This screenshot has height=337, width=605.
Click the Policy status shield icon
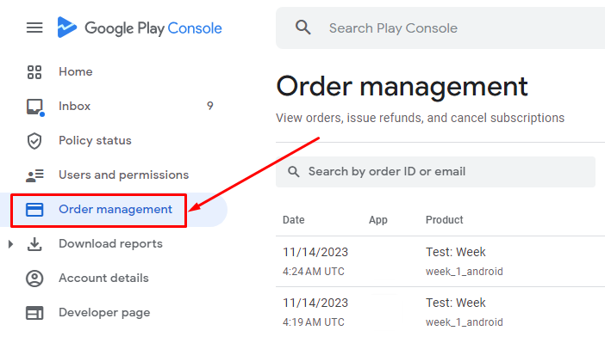pyautogui.click(x=34, y=141)
